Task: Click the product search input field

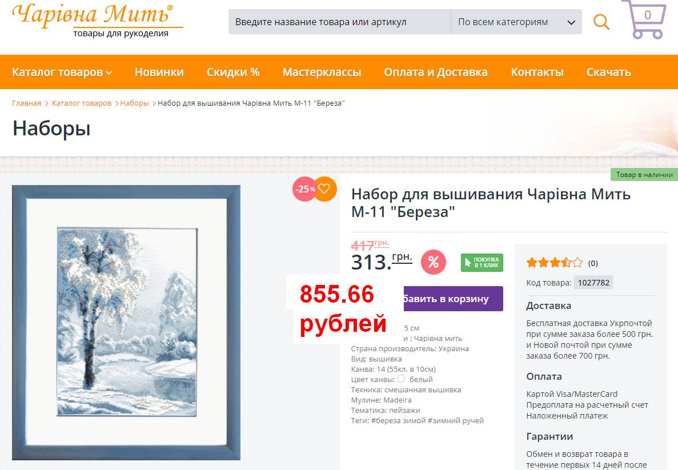Action: click(339, 22)
